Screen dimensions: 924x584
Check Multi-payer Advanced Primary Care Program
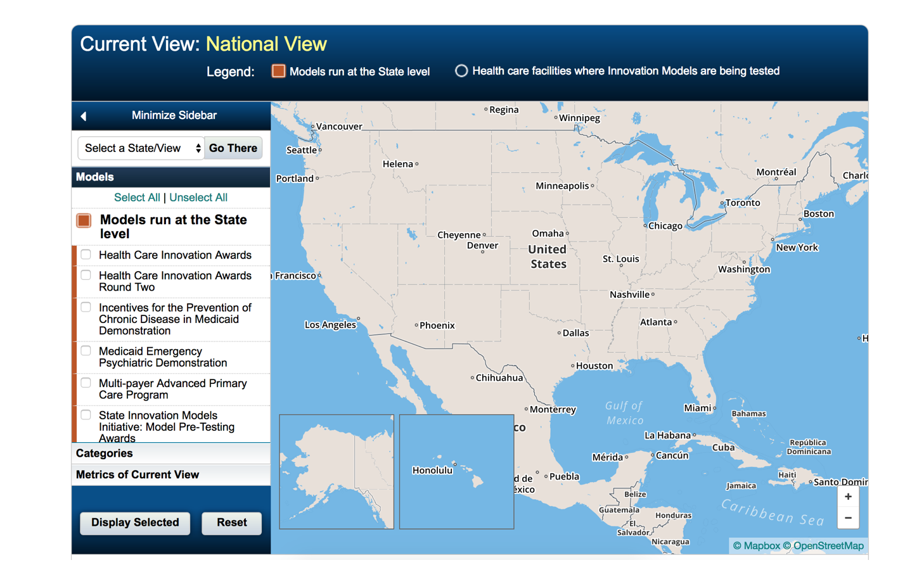(86, 383)
